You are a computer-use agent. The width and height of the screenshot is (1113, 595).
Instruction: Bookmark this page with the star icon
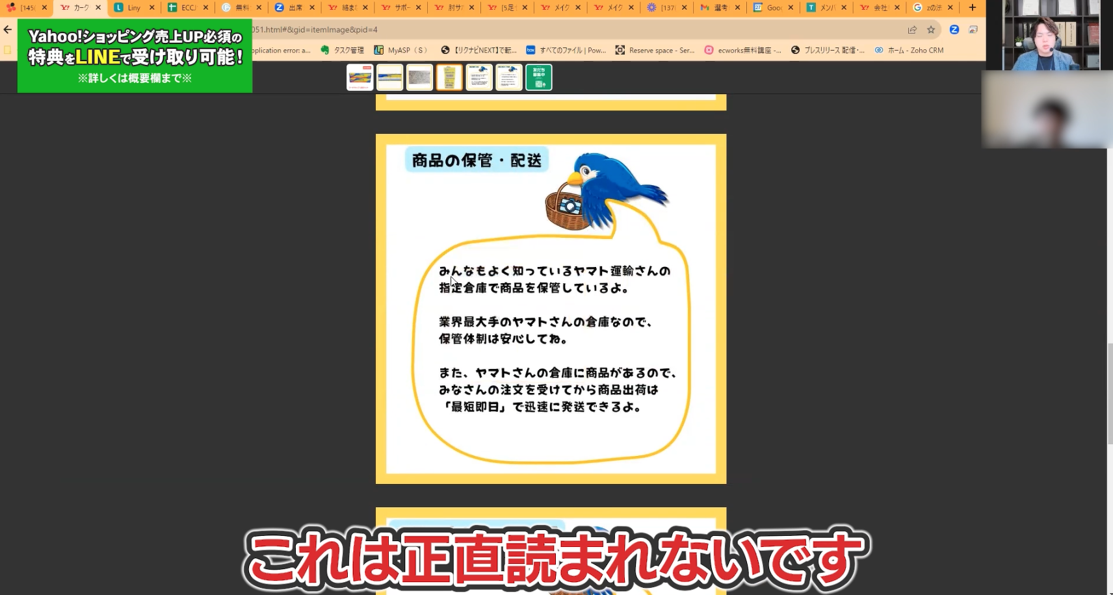click(932, 29)
